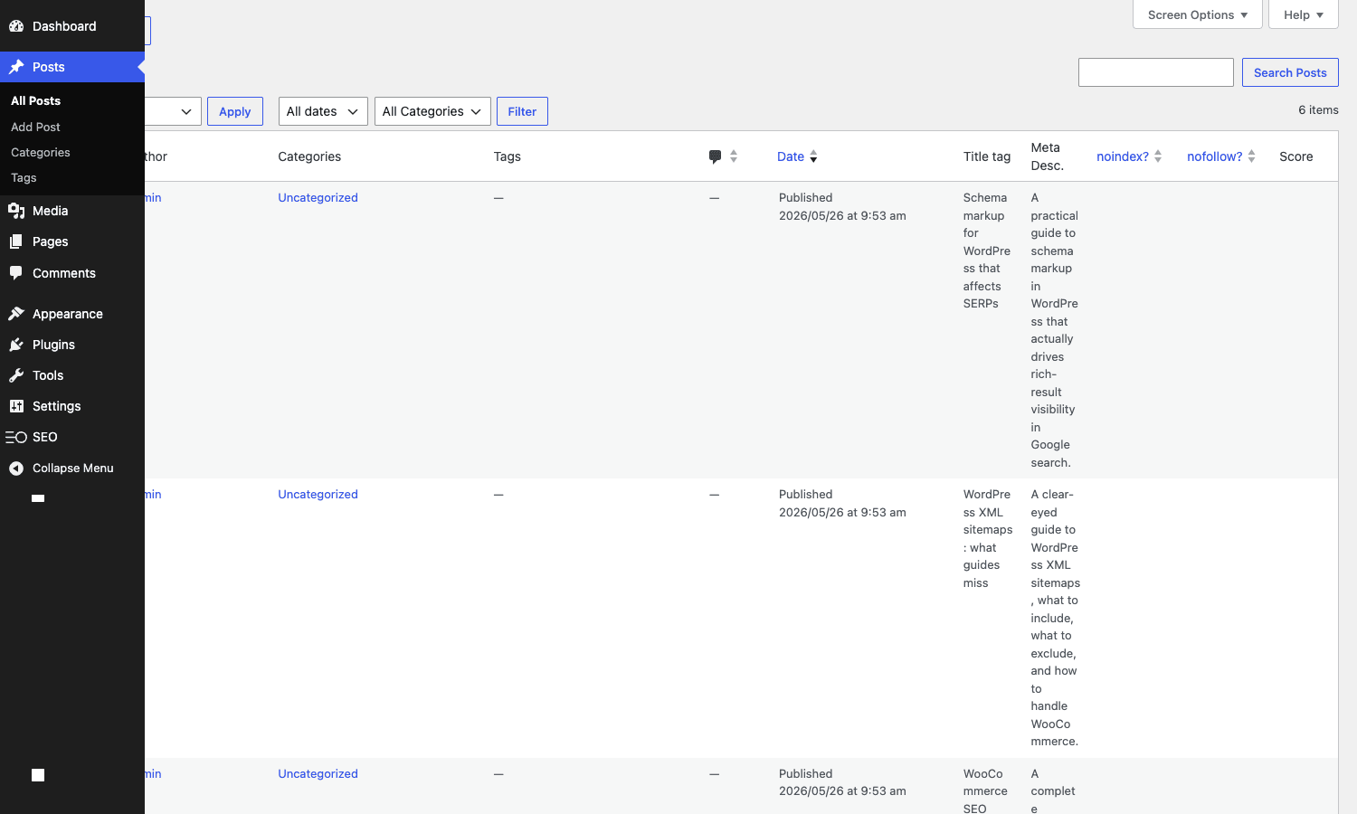Click the Apply bulk action button
This screenshot has height=814, width=1357.
pos(235,111)
